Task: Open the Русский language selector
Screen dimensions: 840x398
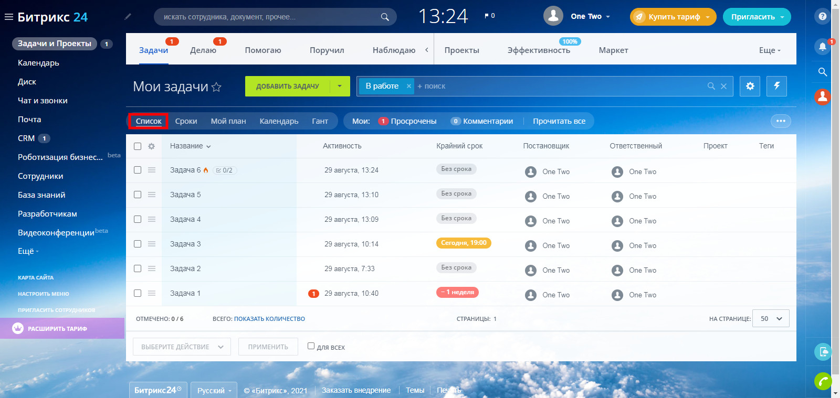Action: (214, 390)
